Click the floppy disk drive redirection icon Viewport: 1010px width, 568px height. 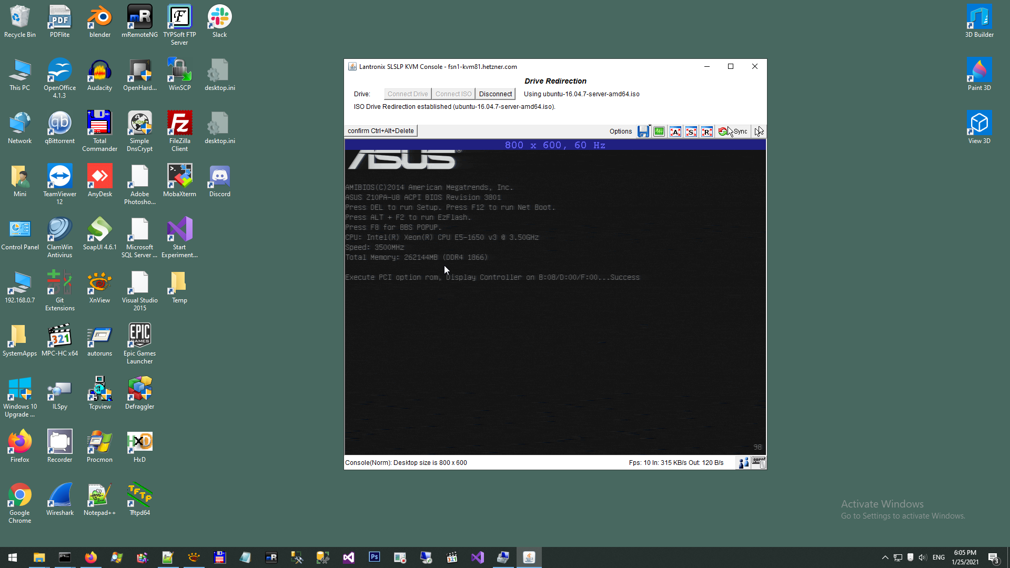pyautogui.click(x=643, y=131)
